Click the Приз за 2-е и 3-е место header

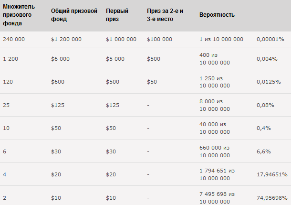tap(165, 15)
